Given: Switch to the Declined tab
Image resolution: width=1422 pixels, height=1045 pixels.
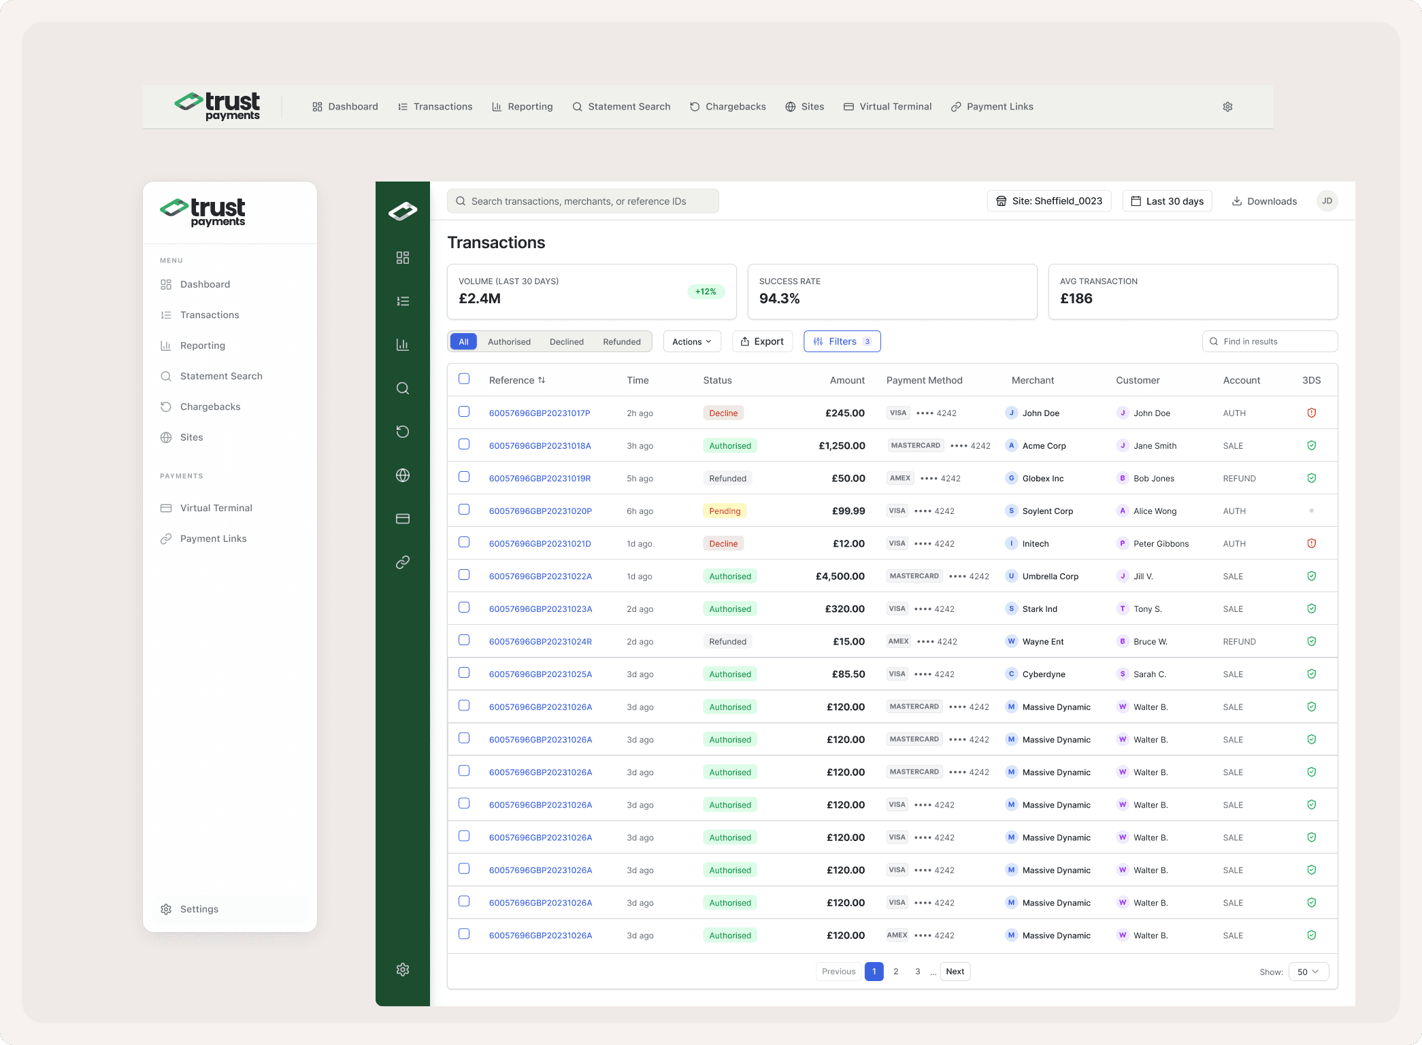Looking at the screenshot, I should (566, 341).
